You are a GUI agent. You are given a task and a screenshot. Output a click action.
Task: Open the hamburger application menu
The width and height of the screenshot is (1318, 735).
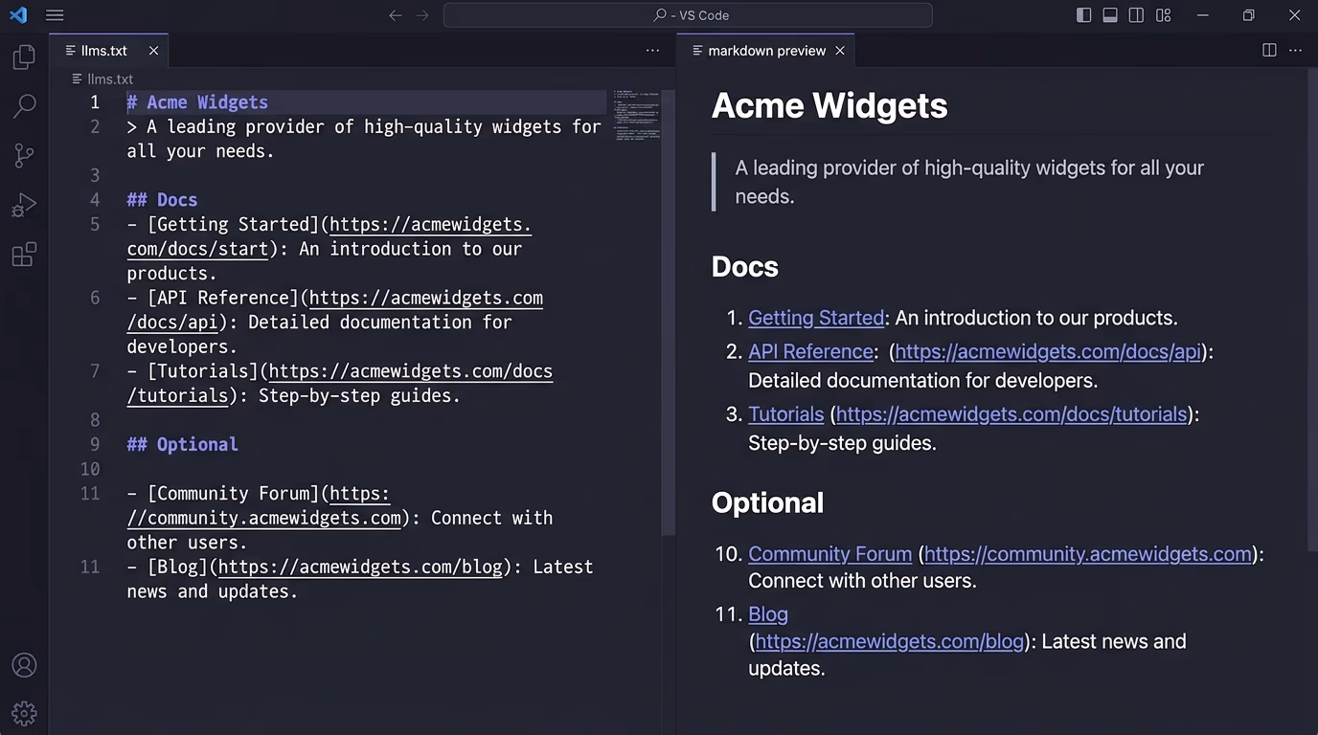[55, 15]
